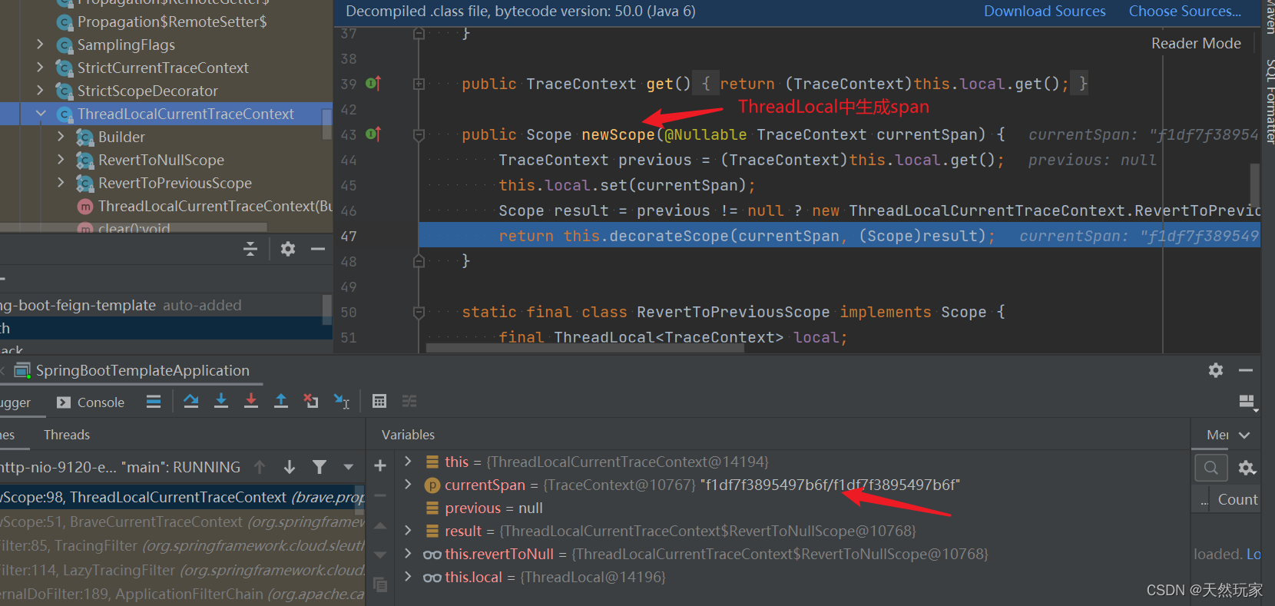The image size is (1275, 606).
Task: Click the filter frames funnel icon
Action: pos(320,467)
